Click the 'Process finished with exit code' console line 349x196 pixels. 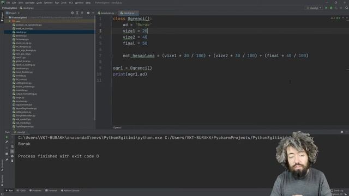pyautogui.click(x=58, y=156)
